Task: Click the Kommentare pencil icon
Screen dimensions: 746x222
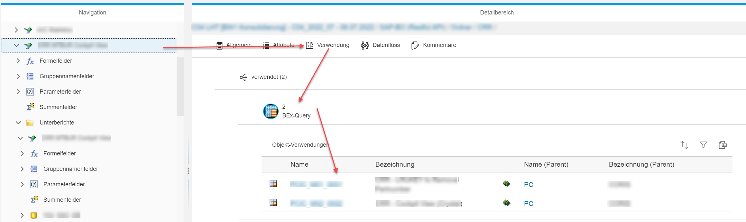Action: 415,45
